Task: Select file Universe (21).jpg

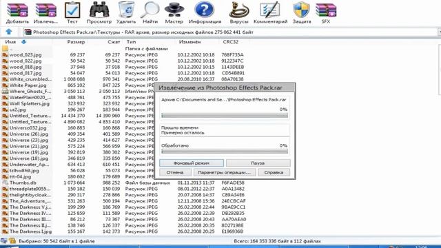Action: coord(29,146)
